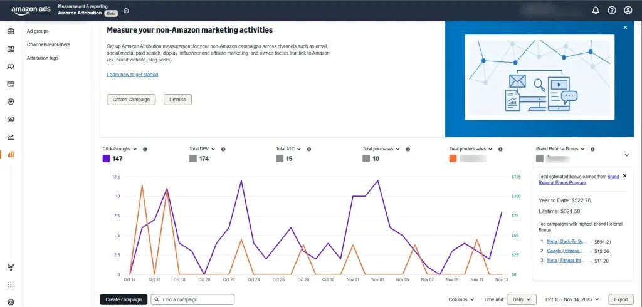Screen dimensions: 642x307
Task: Open the Columns dropdown
Action: click(461, 299)
